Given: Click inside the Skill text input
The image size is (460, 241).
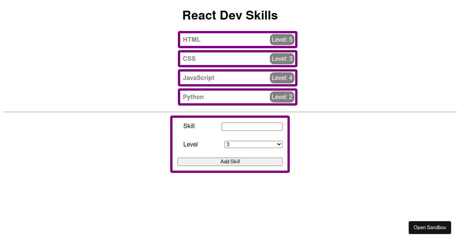Looking at the screenshot, I should (252, 126).
